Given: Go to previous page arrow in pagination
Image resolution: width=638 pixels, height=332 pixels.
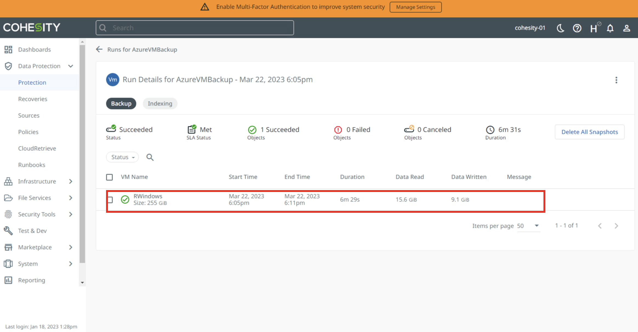Looking at the screenshot, I should pyautogui.click(x=600, y=226).
